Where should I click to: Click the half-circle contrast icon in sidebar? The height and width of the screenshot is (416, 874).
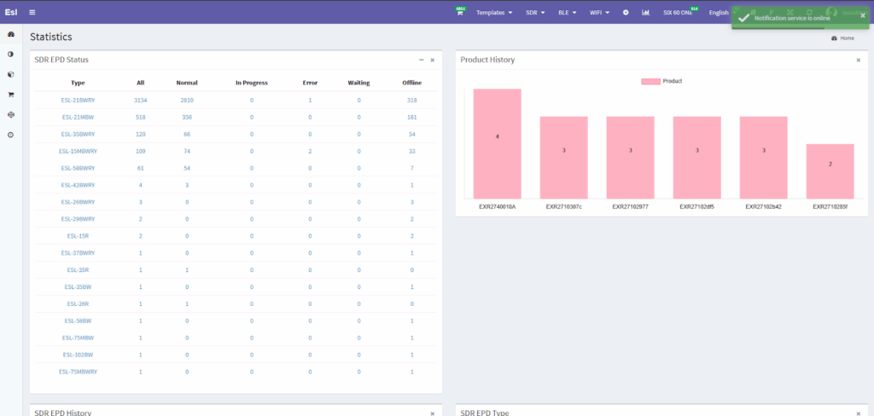[x=10, y=54]
